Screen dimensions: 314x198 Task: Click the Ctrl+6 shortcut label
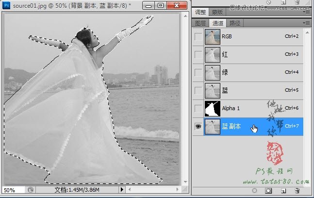pyautogui.click(x=292, y=108)
